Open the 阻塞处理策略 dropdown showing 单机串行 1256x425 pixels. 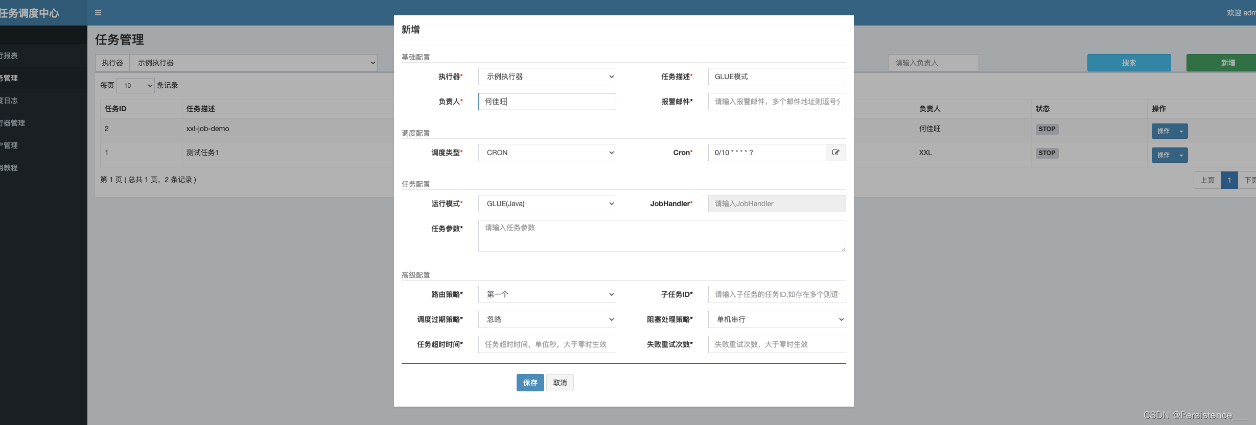(x=777, y=319)
